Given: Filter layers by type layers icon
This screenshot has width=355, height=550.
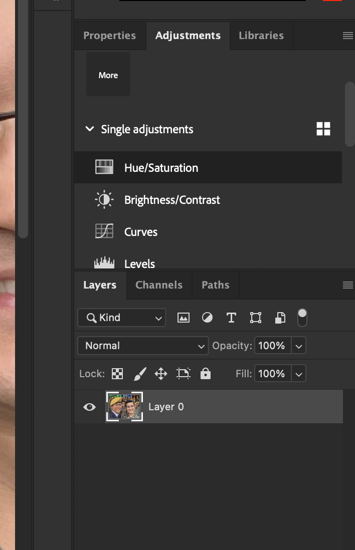Looking at the screenshot, I should coord(231,318).
